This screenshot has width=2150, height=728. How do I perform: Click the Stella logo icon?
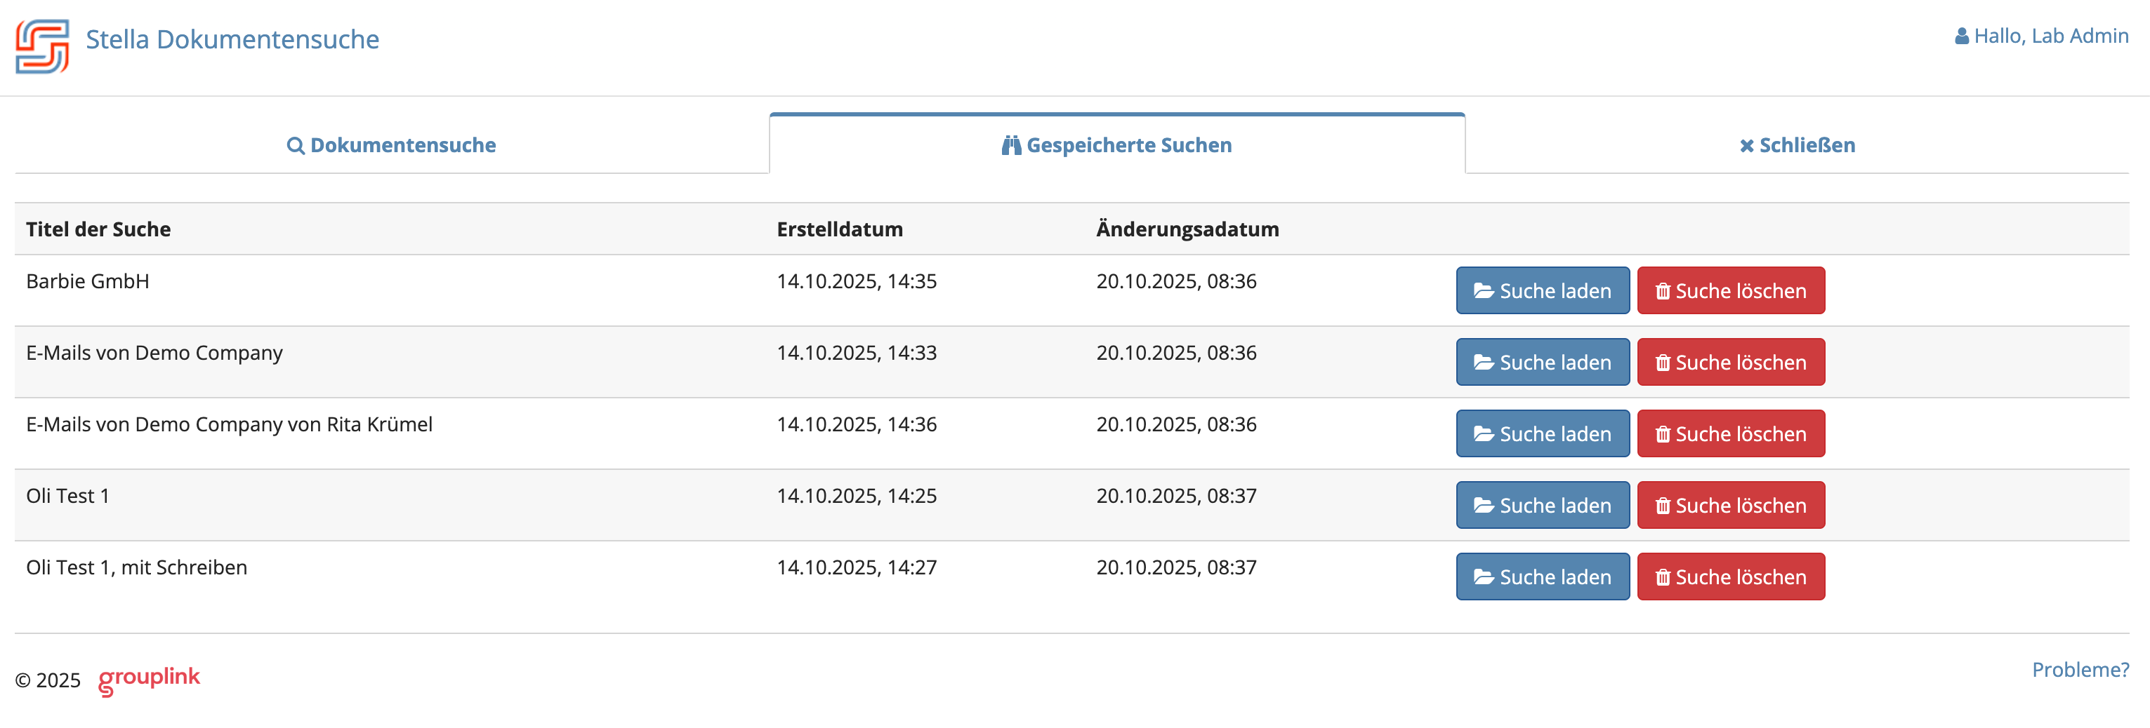pos(41,46)
